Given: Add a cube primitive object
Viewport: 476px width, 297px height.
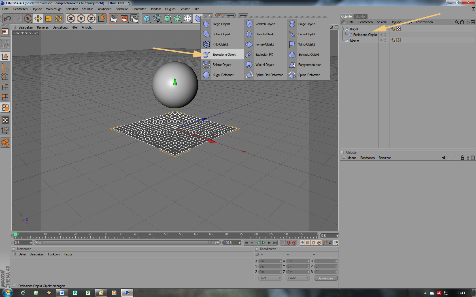Looking at the screenshot, I should coord(147,19).
